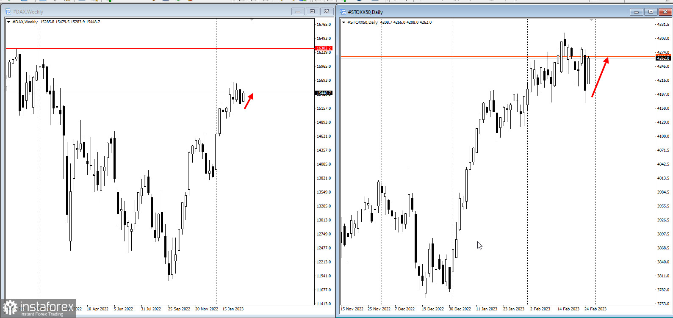Click the 7 Dec 2022 date on STOXX50 timeline

[405, 309]
